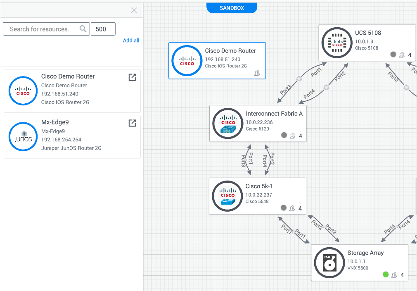
Task: Click the users icon on Storage Array node
Action: [x=394, y=275]
